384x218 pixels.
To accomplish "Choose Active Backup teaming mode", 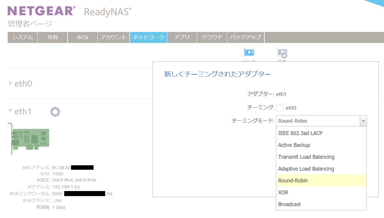I will click(x=294, y=145).
